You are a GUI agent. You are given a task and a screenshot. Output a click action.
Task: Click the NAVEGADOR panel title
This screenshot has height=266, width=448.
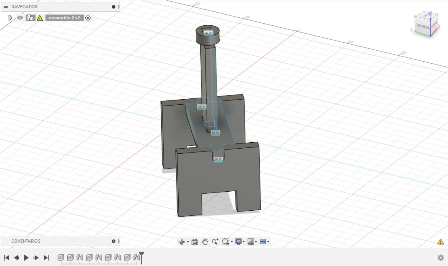[x=24, y=7]
